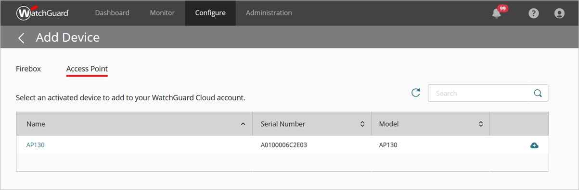Click the AP130 model cell
Screen dimensions: 579x190
[388, 145]
